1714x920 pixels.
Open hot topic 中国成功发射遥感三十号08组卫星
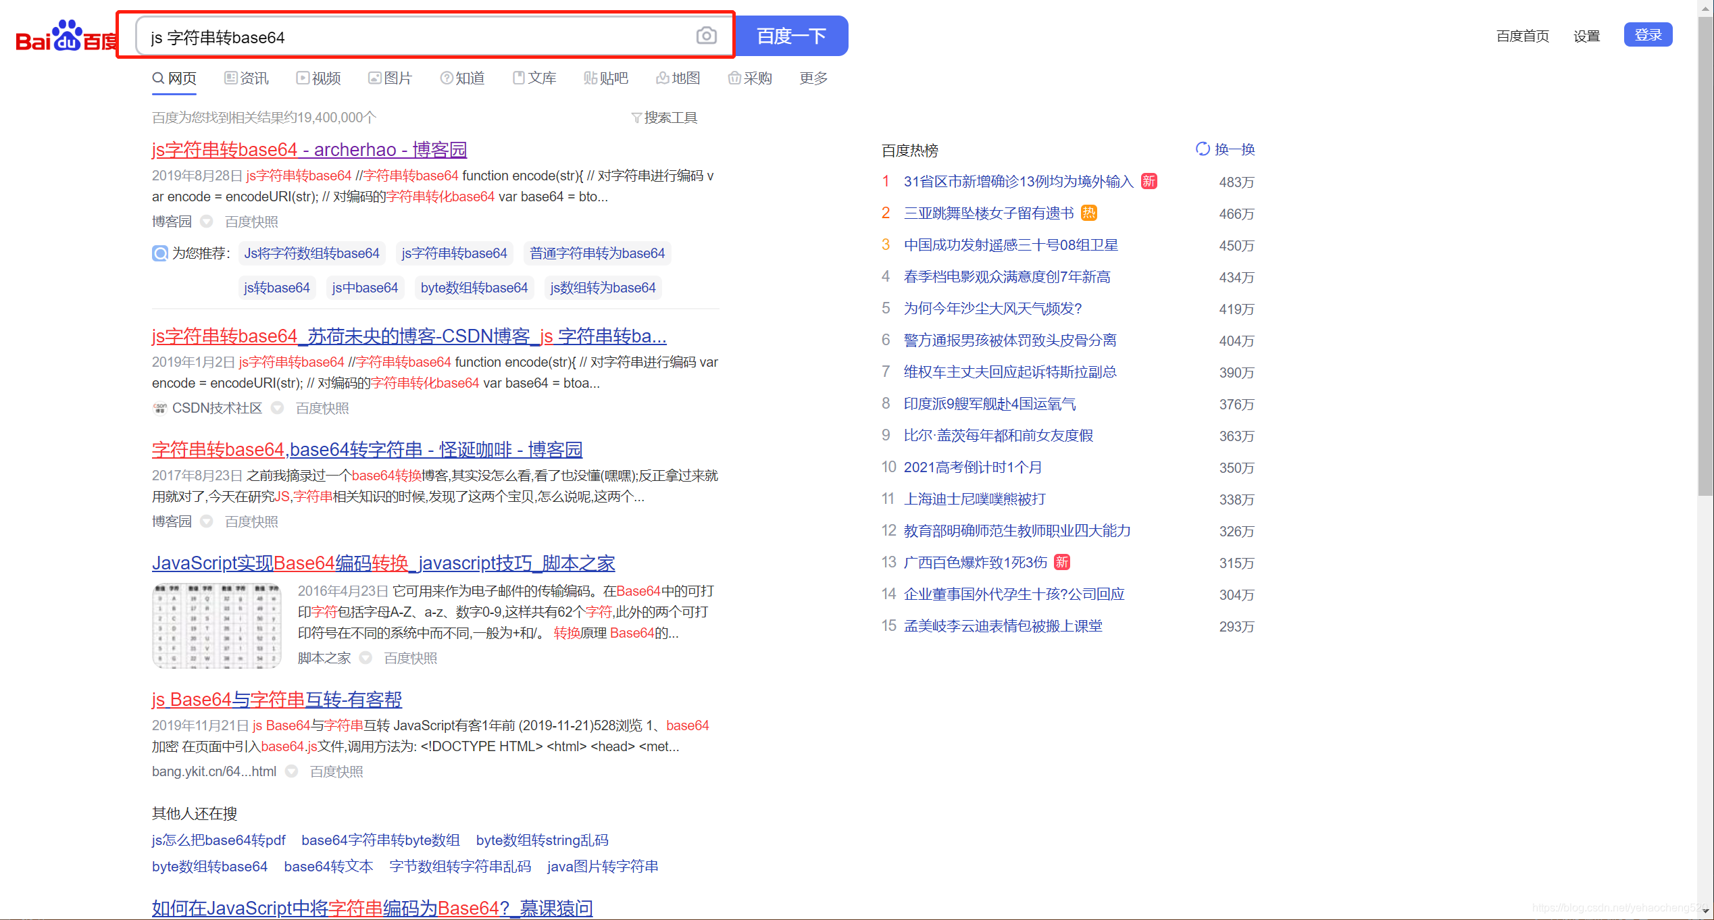point(1011,245)
